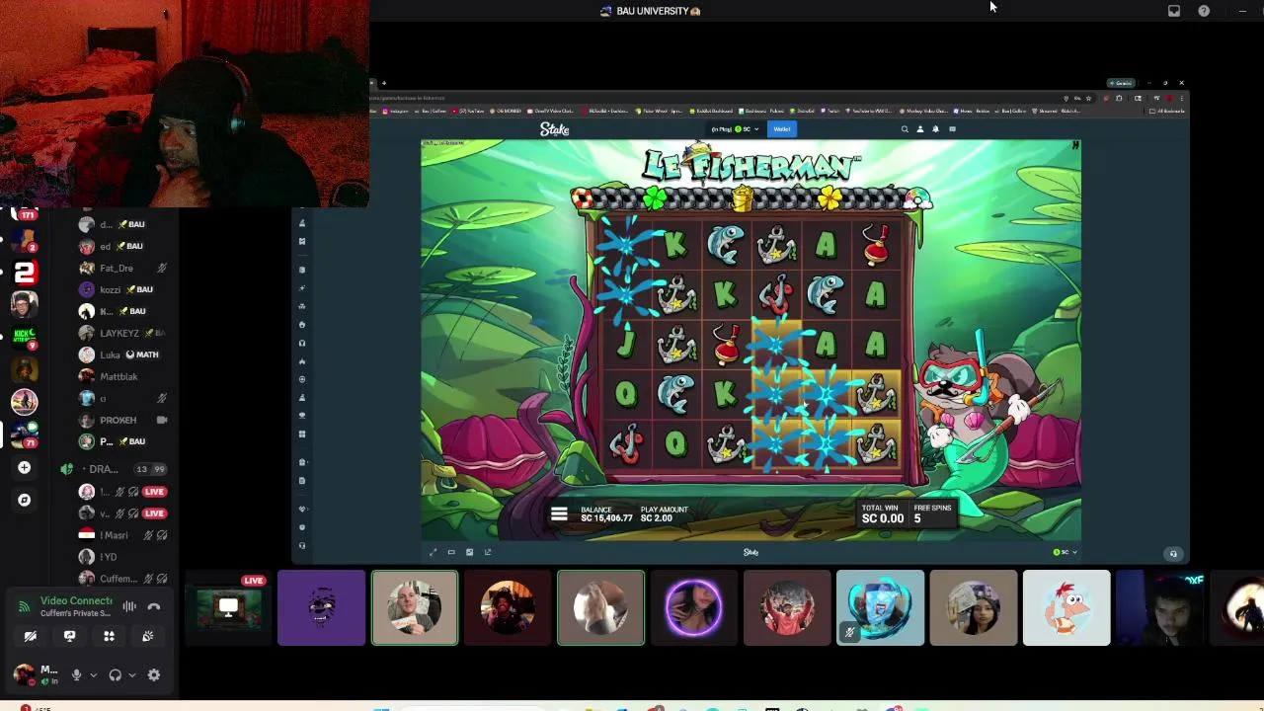Screen dimensions: 1264x711
Task: Bookmark the page with the browser star icon
Action: (1088, 98)
